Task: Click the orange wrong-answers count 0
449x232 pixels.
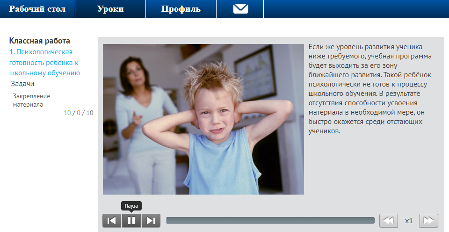Action: tap(79, 113)
